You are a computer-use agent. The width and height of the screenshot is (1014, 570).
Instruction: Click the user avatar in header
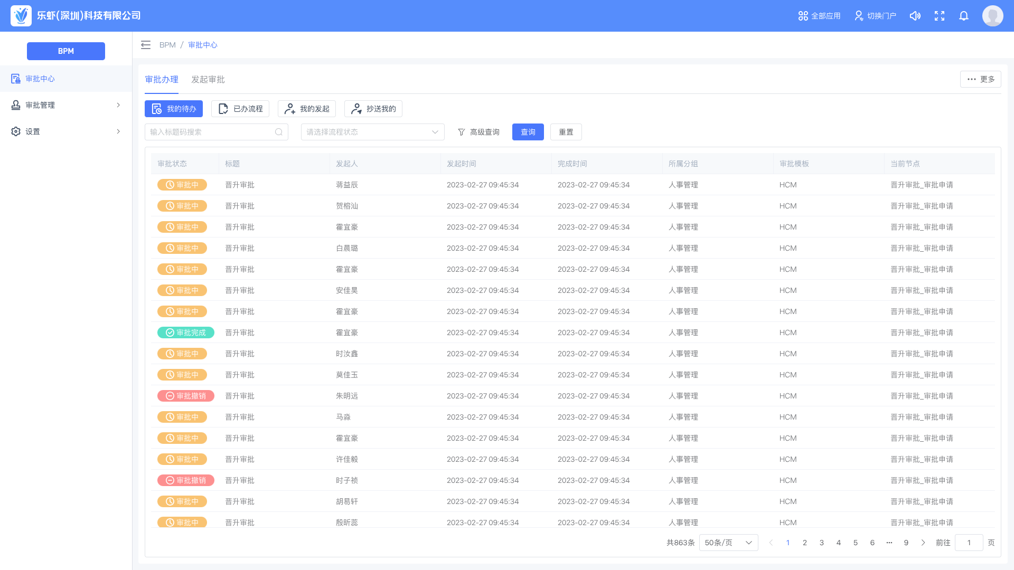tap(992, 16)
